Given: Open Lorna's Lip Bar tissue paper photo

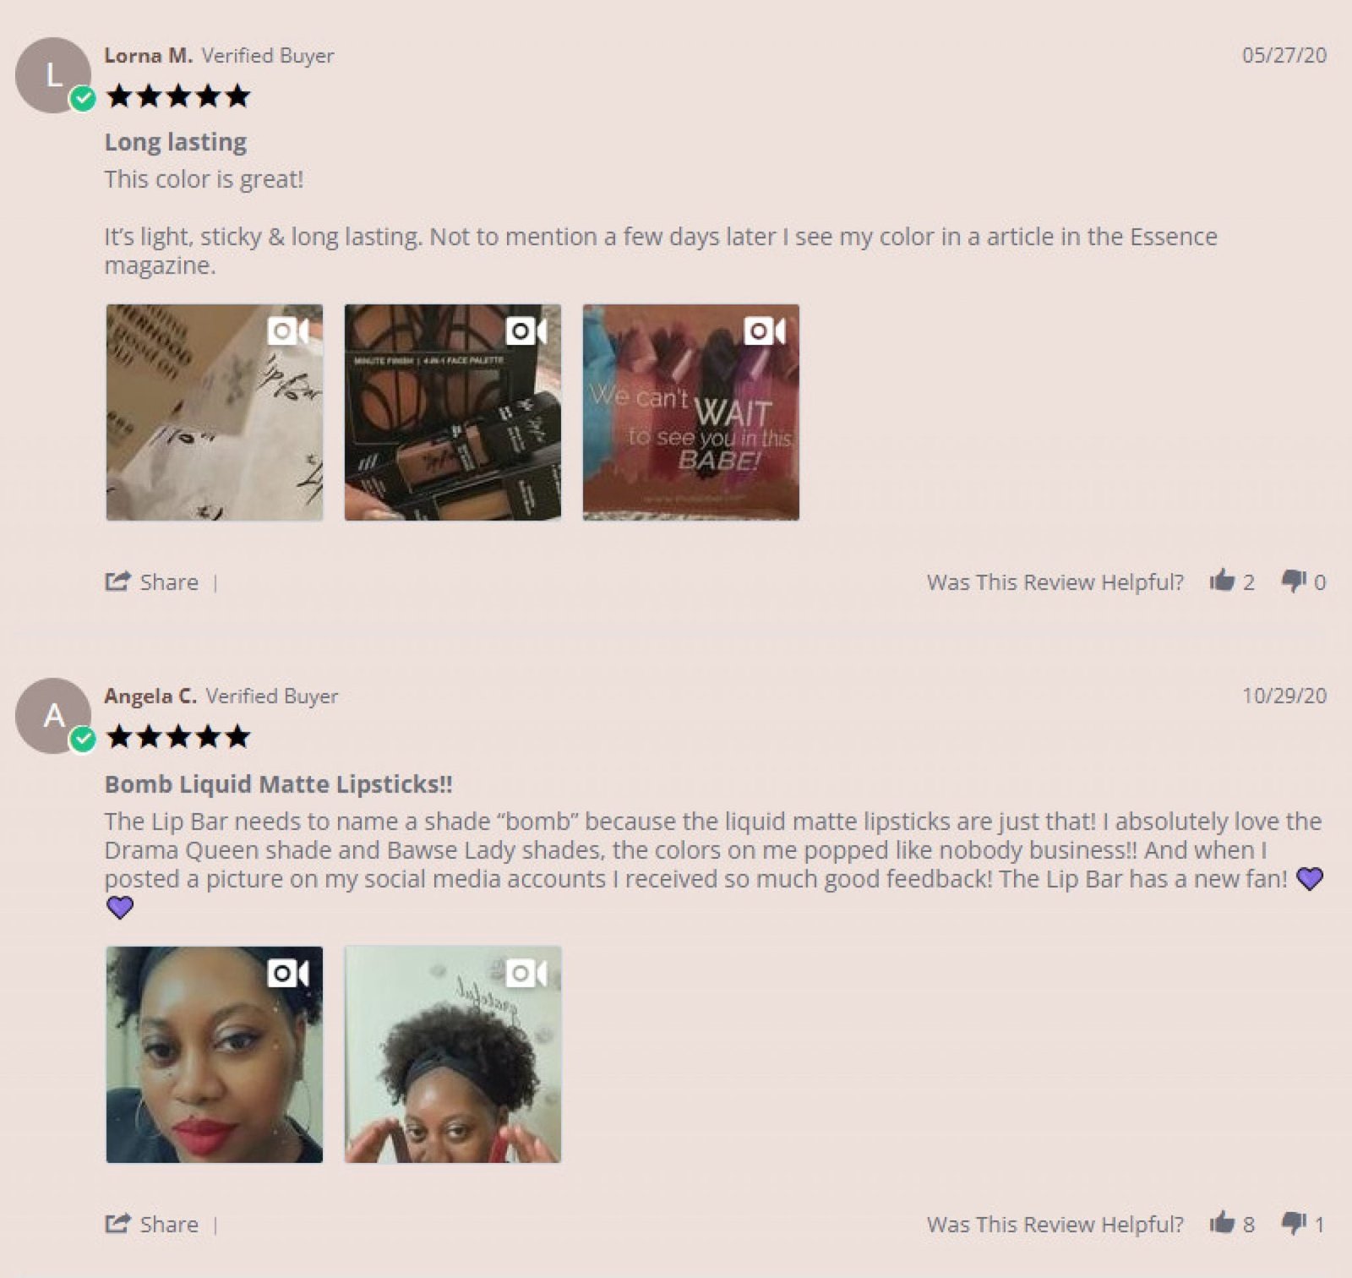Looking at the screenshot, I should click(215, 412).
